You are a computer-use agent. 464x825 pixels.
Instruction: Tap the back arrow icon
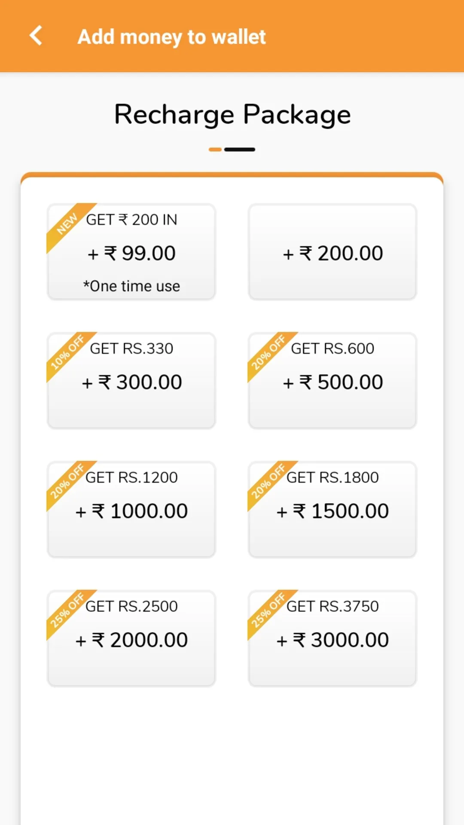(x=36, y=36)
